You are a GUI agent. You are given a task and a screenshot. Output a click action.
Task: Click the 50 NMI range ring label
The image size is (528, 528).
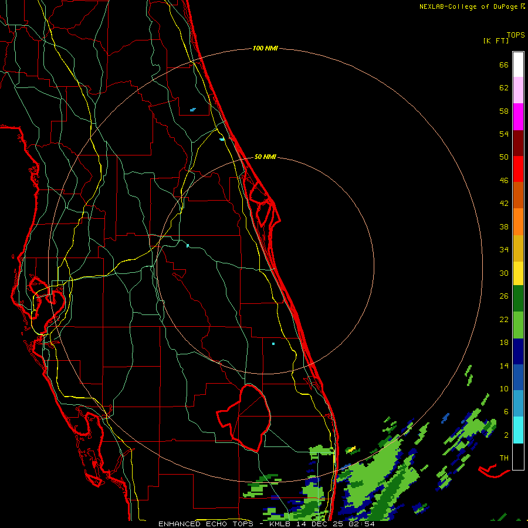(x=265, y=157)
